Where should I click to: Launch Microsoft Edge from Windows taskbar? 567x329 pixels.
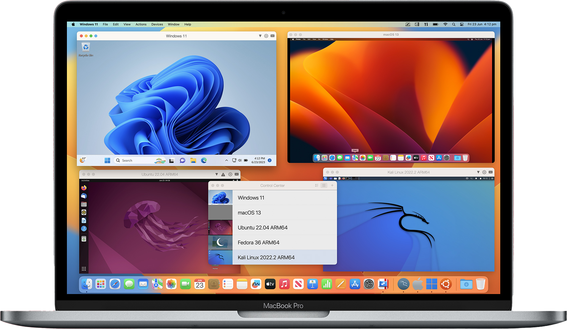tap(204, 160)
